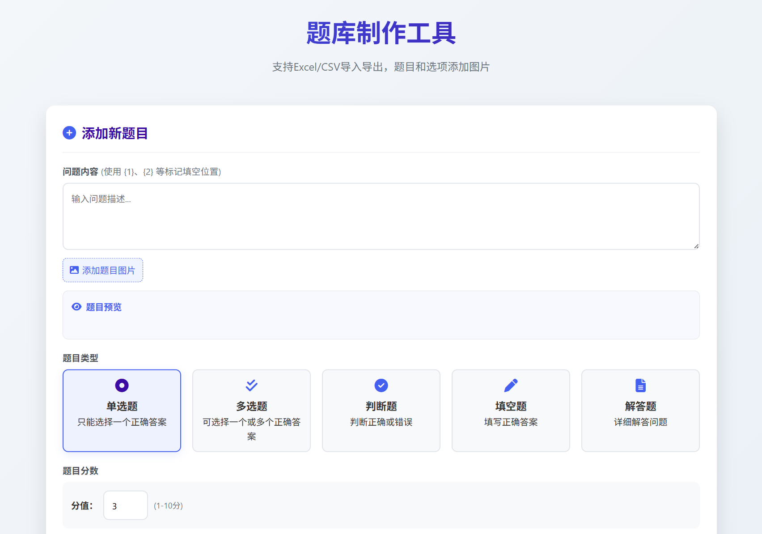Click the image icon in 添加题目图片

point(74,270)
